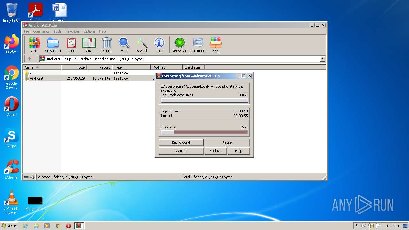Launch Google Chrome desktop shortcut
The width and height of the screenshot is (409, 230).
click(x=12, y=78)
